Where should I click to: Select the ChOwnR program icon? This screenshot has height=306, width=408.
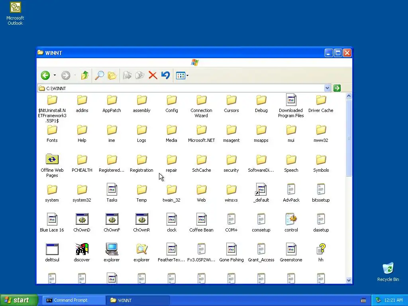pyautogui.click(x=141, y=219)
